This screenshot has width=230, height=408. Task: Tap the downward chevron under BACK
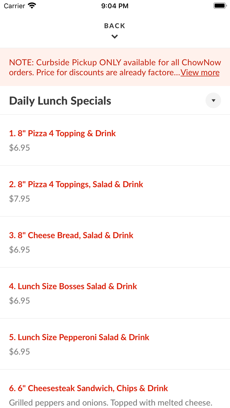[x=115, y=36]
